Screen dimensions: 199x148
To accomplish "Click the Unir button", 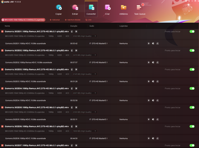I will point(88,20).
